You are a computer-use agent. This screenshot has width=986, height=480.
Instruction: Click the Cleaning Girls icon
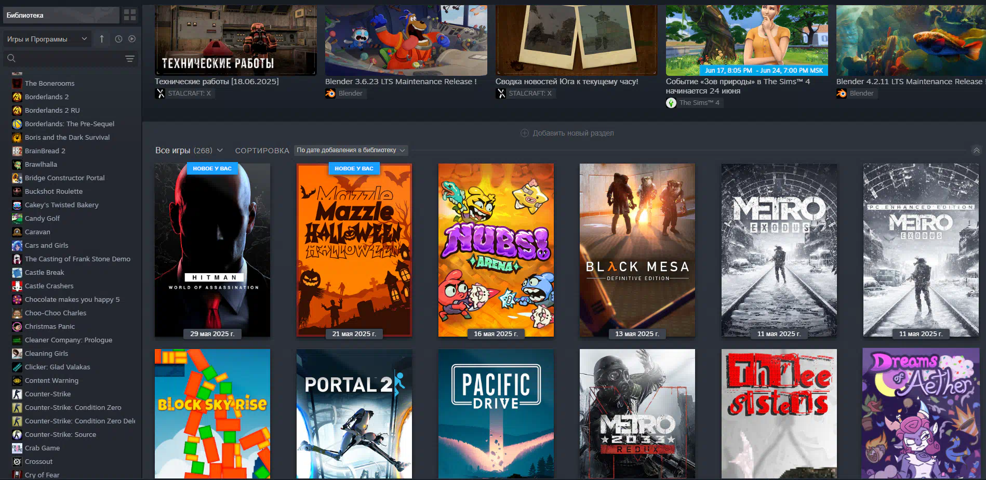click(x=17, y=353)
